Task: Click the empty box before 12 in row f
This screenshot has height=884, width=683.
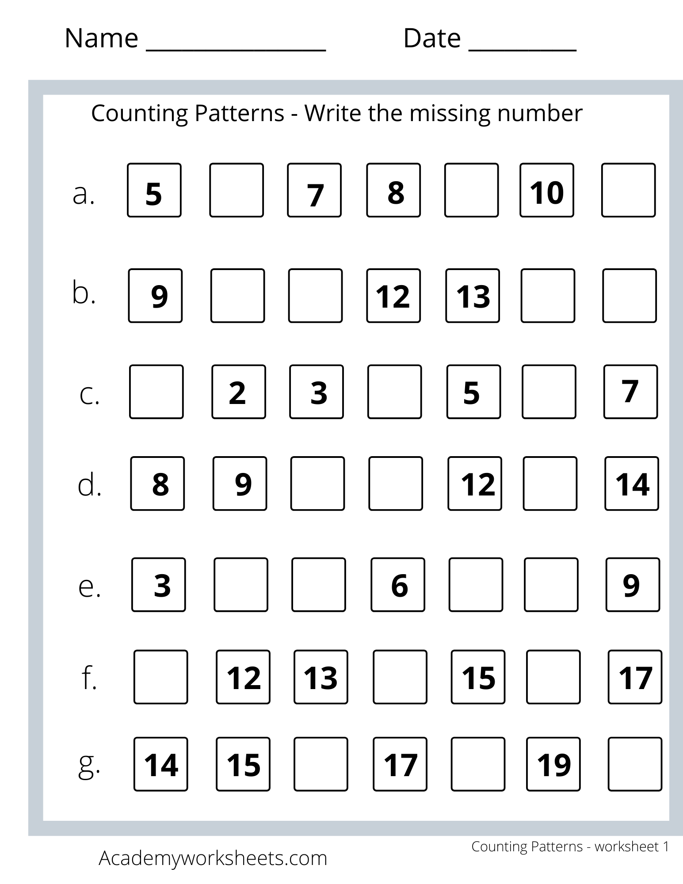Action: (160, 677)
